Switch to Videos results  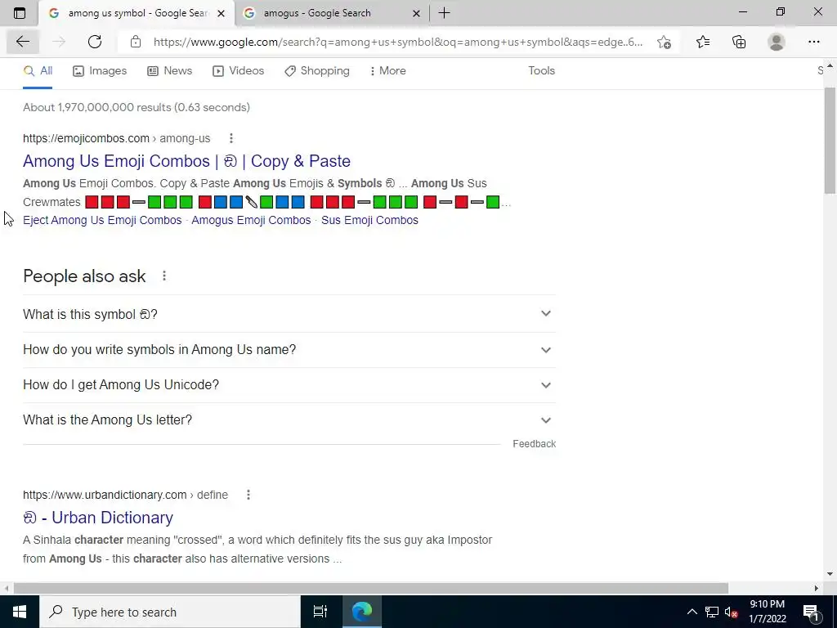(238, 71)
